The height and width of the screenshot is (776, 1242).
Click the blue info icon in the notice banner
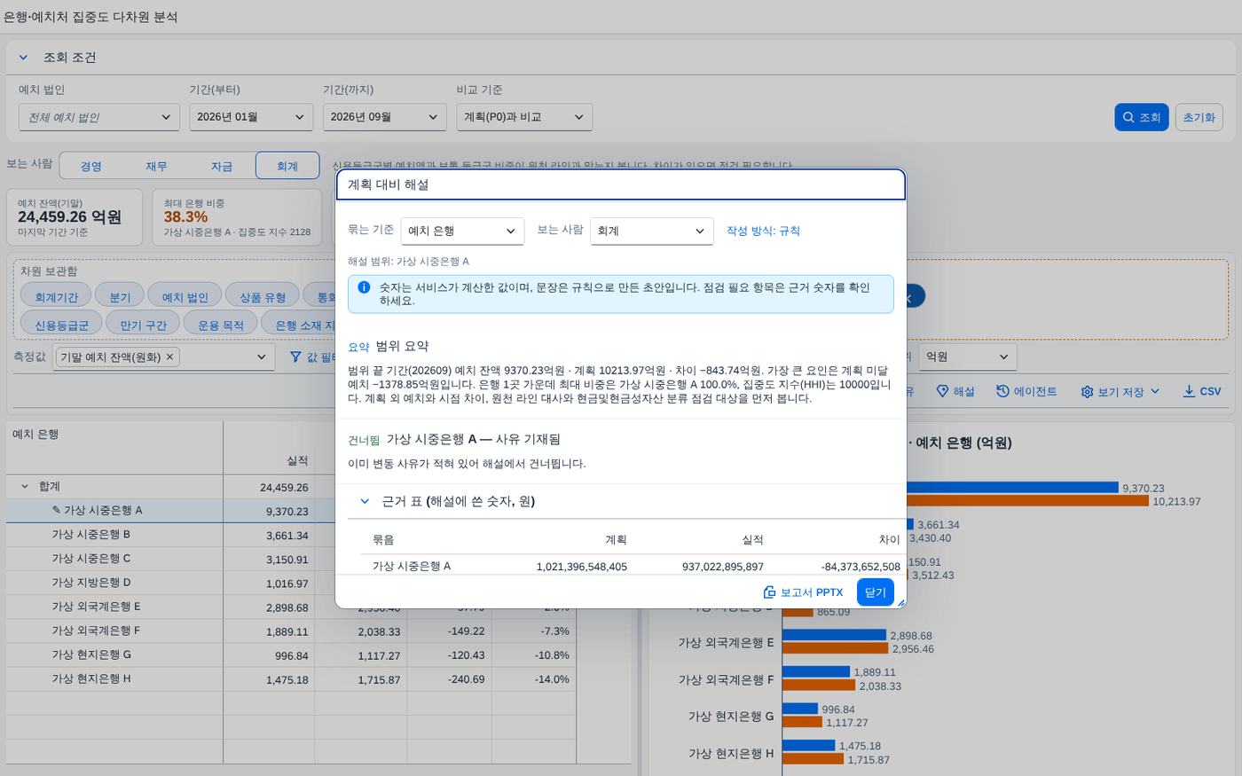click(x=364, y=287)
